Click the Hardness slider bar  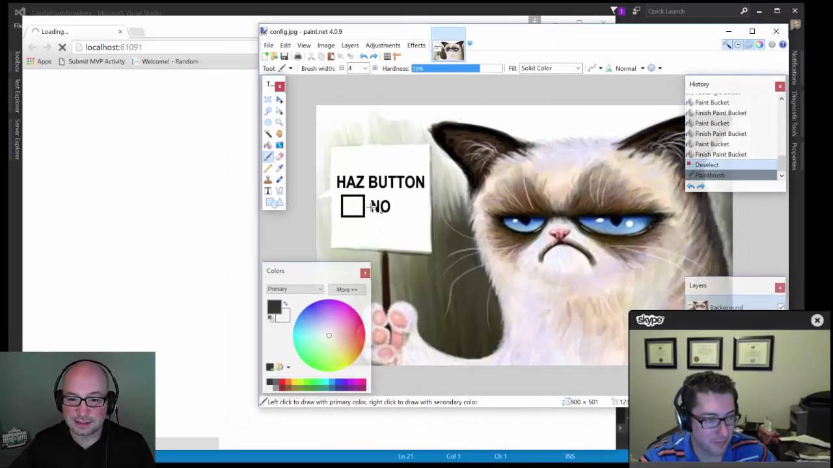tap(457, 68)
